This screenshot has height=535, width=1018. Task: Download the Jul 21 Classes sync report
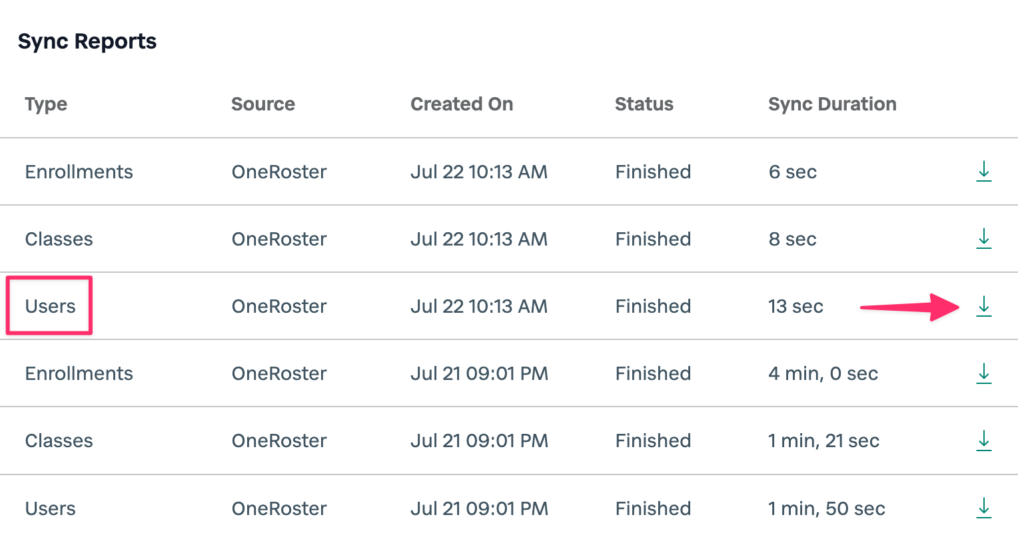coord(983,441)
